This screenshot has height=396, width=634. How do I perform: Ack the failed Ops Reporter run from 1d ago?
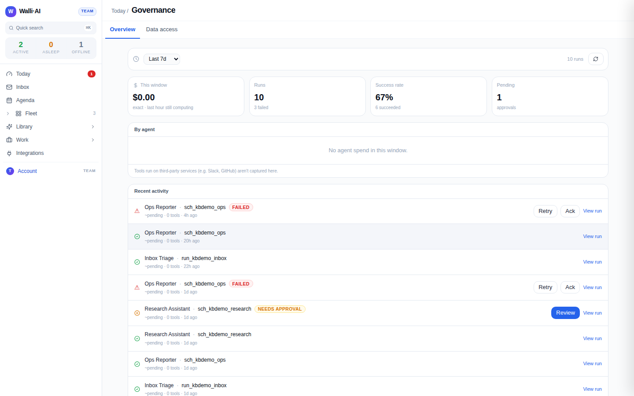click(570, 287)
